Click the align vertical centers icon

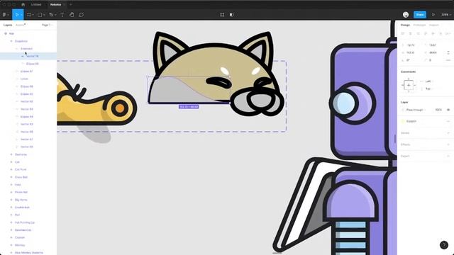(x=433, y=34)
